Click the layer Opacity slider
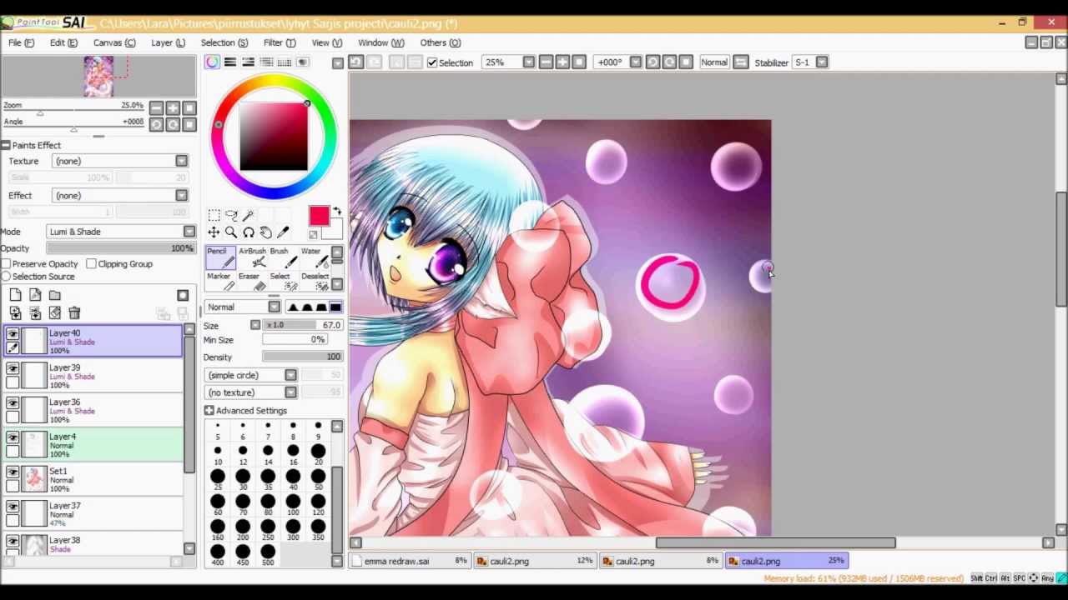The image size is (1068, 600). (121, 248)
